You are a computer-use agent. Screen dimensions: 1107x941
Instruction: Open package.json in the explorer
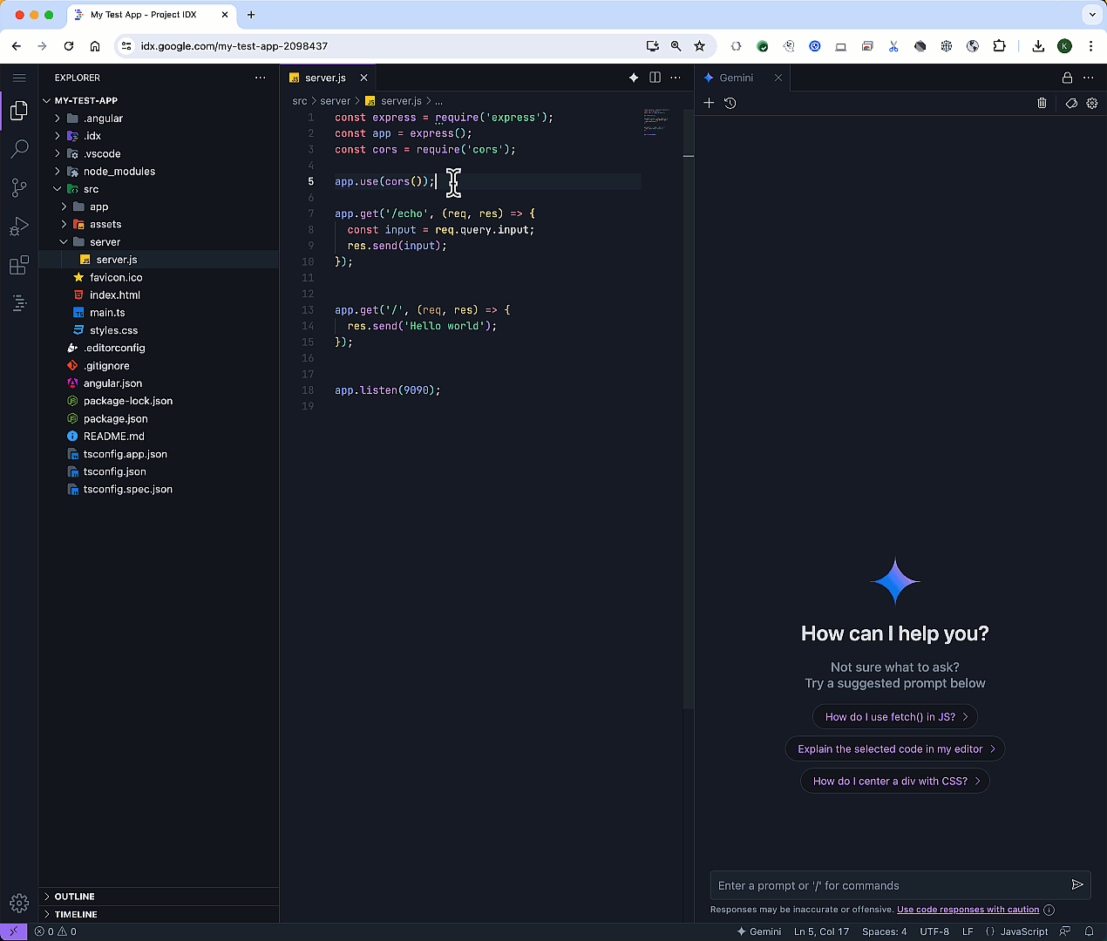(x=116, y=419)
